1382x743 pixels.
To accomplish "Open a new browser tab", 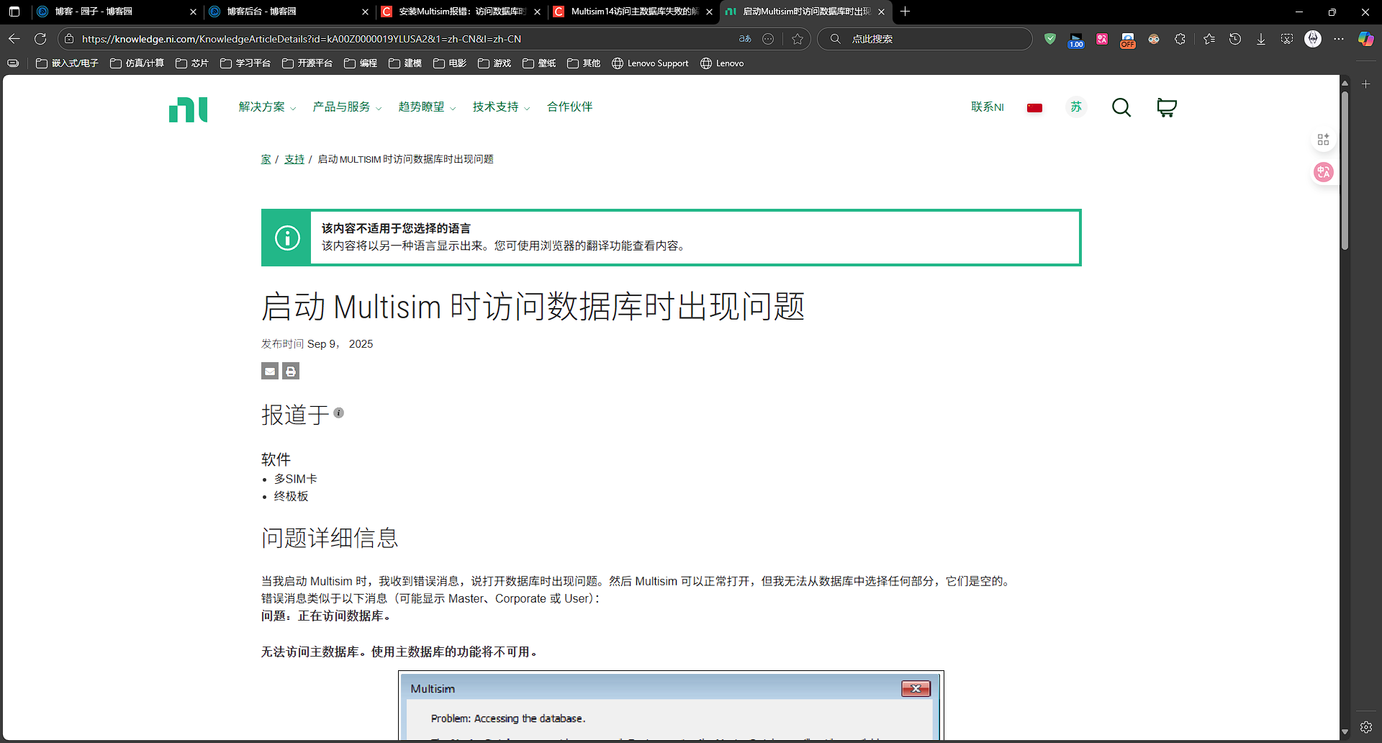I will pyautogui.click(x=905, y=12).
